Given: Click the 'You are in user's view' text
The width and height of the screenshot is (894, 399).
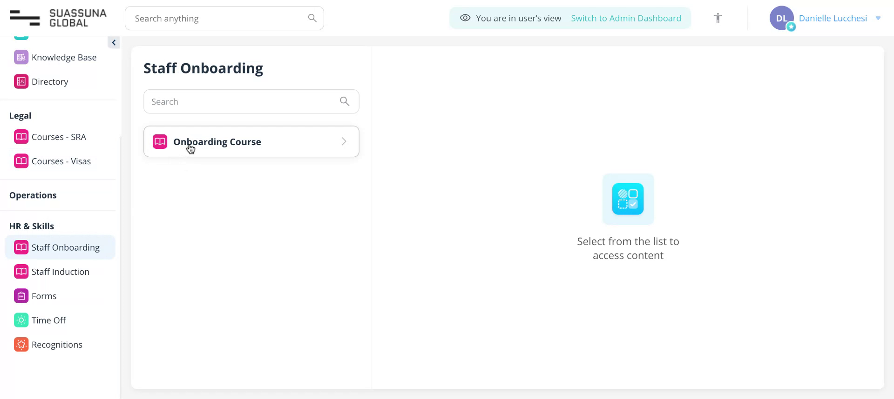Looking at the screenshot, I should 518,18.
